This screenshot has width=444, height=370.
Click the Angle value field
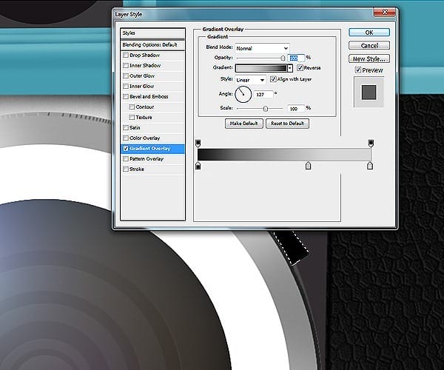263,94
